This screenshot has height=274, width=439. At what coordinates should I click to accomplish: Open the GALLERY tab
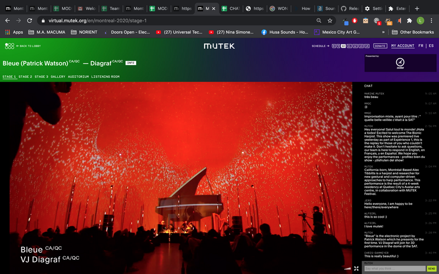point(58,77)
